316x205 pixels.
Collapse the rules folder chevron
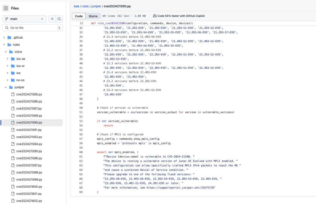tap(4, 45)
